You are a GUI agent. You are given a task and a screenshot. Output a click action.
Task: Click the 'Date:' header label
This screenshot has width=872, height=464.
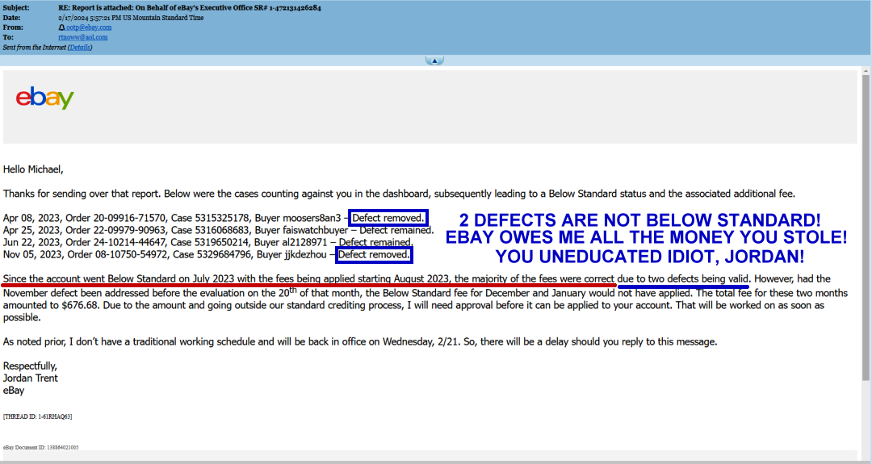11,18
